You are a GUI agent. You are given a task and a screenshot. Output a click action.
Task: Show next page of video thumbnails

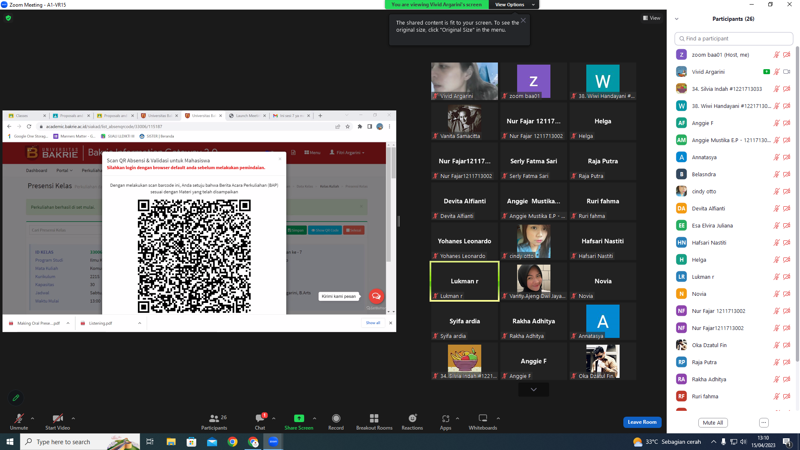(533, 390)
